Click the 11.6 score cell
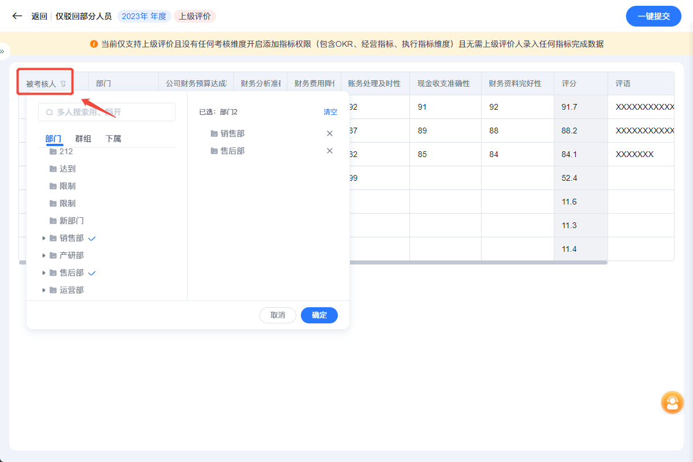The image size is (693, 462). point(581,202)
